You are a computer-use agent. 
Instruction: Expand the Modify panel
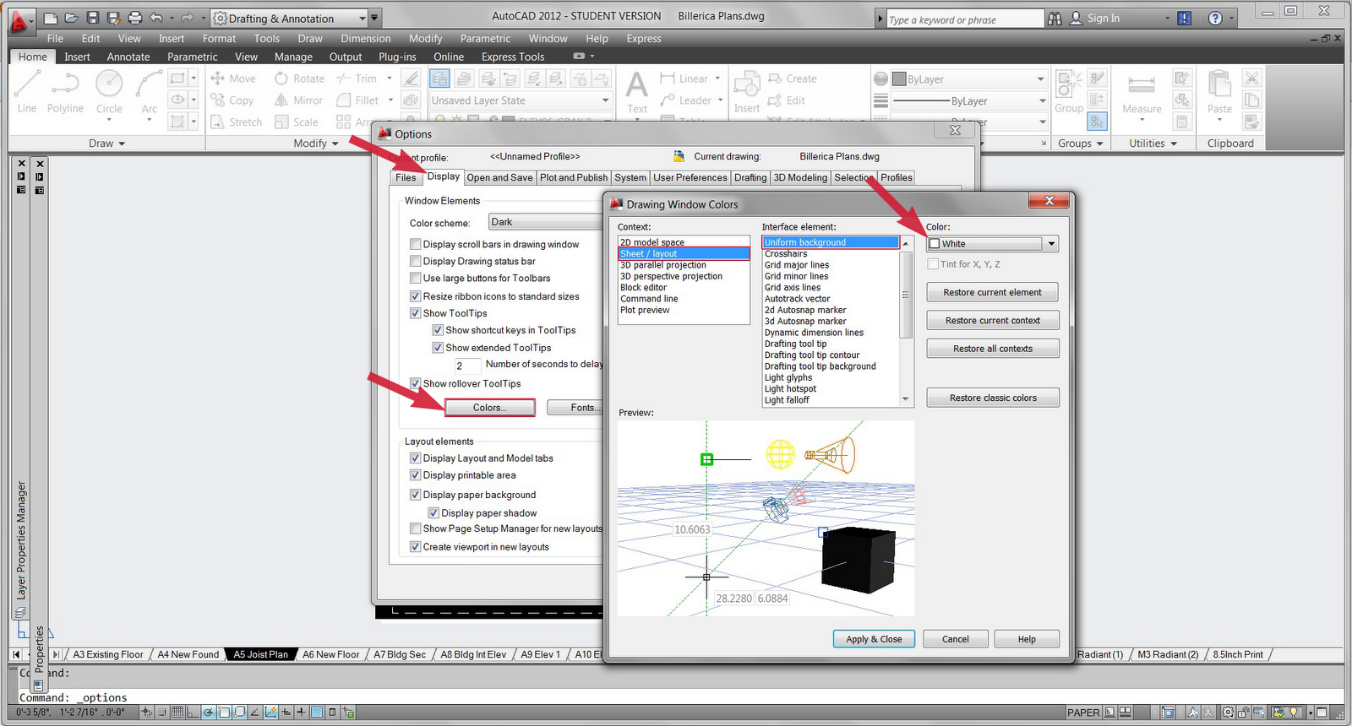[x=316, y=144]
